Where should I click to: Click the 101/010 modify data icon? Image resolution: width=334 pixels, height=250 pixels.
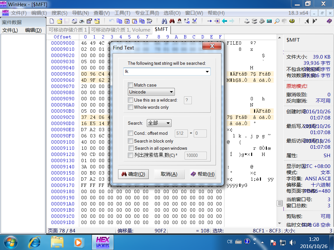tap(149, 21)
